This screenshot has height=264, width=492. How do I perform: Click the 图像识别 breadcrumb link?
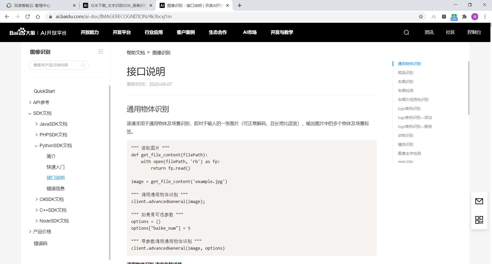coord(161,53)
